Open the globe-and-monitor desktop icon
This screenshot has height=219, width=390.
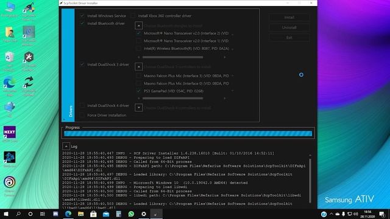(10, 109)
